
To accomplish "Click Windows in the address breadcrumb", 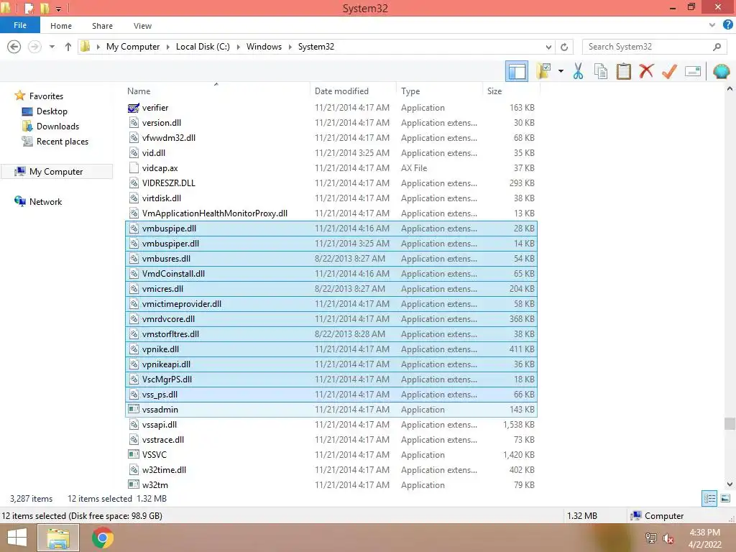I will pos(264,47).
